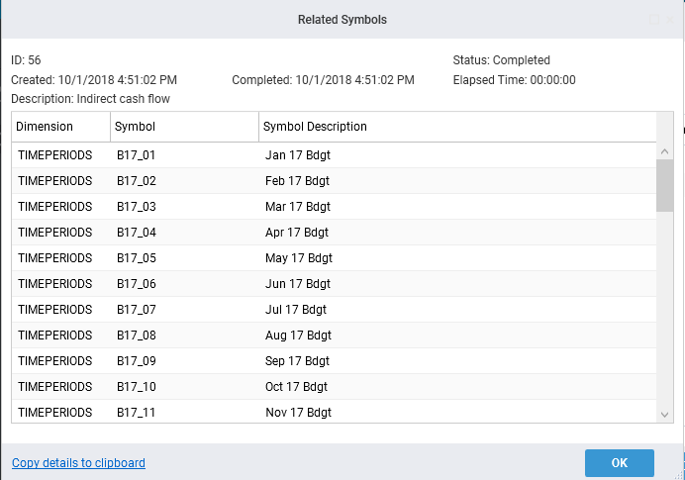
Task: Maximize the Related Symbols dialog
Action: [654, 20]
